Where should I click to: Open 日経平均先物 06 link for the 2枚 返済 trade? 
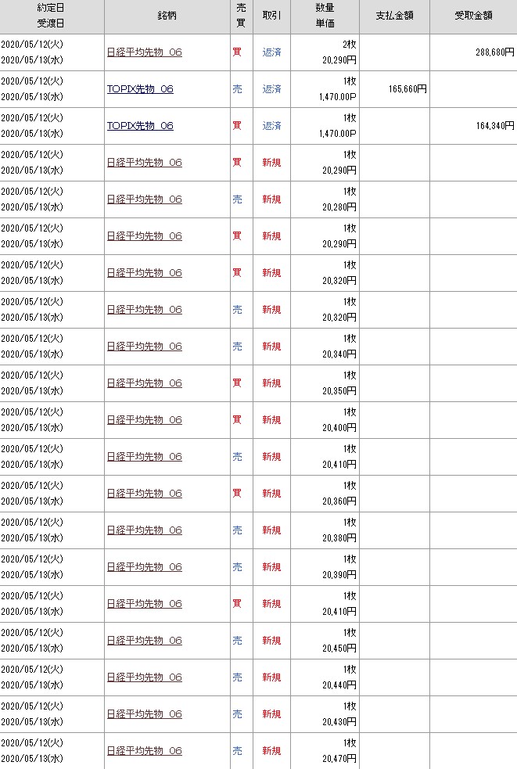pos(144,52)
